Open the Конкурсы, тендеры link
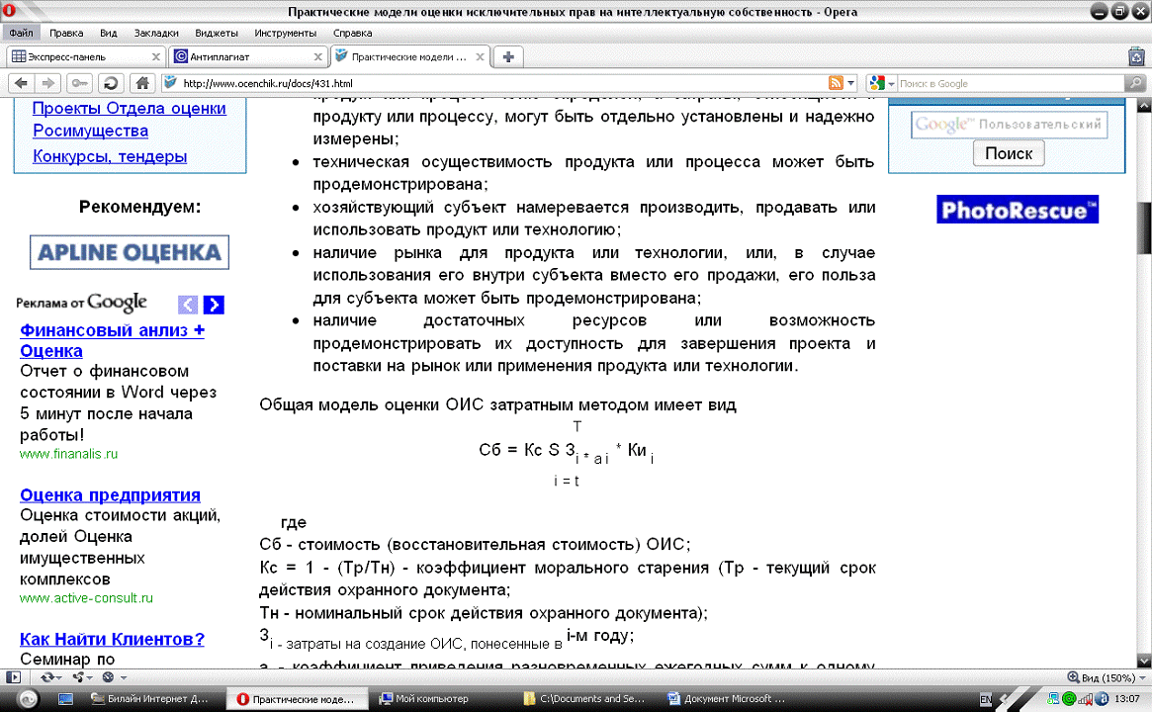 click(110, 156)
